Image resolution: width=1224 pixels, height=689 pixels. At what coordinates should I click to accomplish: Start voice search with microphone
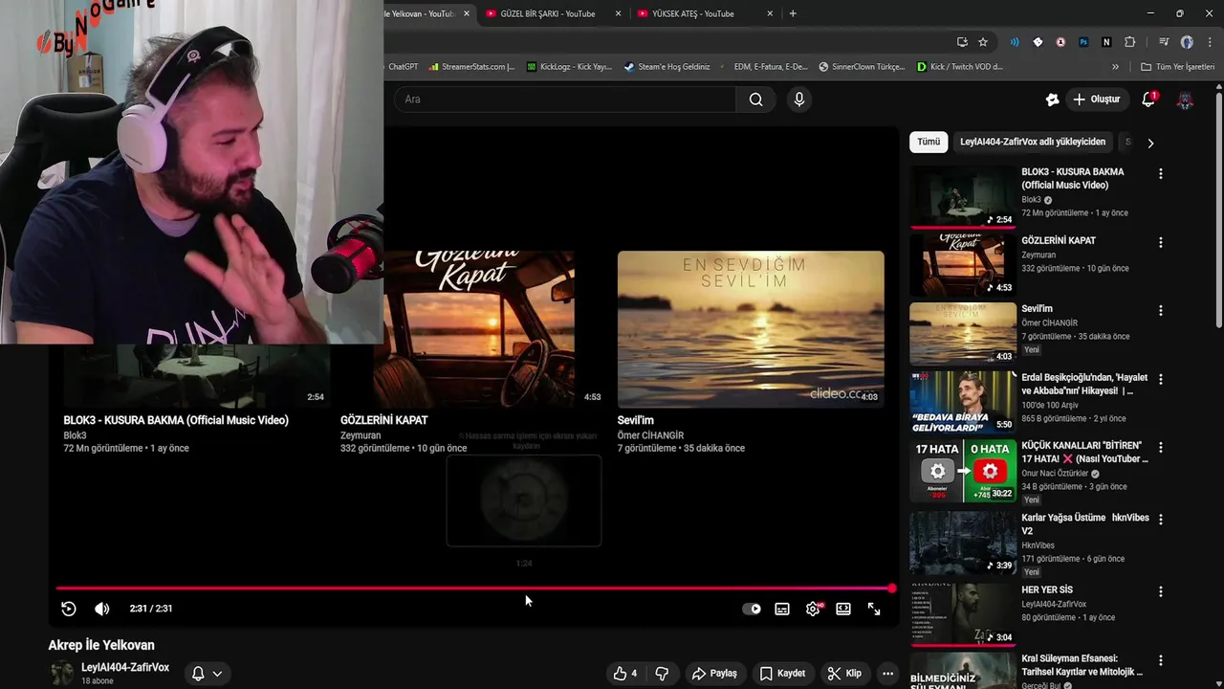[799, 99]
